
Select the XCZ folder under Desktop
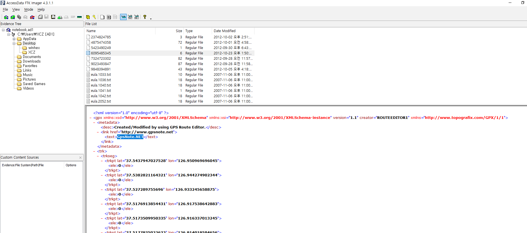(32, 52)
